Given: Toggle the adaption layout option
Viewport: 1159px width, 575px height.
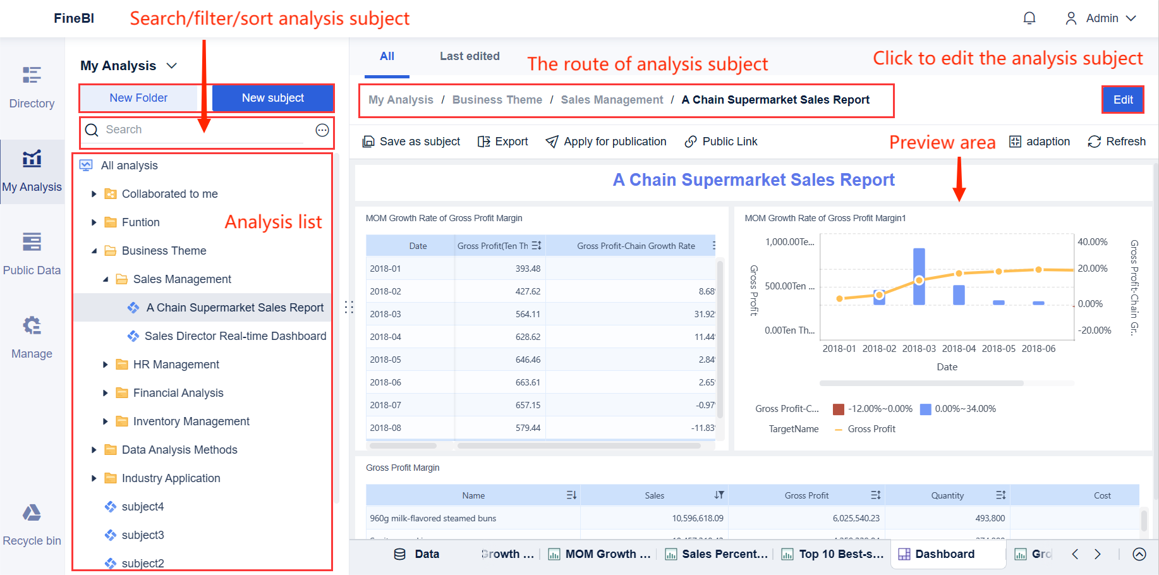Looking at the screenshot, I should pyautogui.click(x=1015, y=142).
